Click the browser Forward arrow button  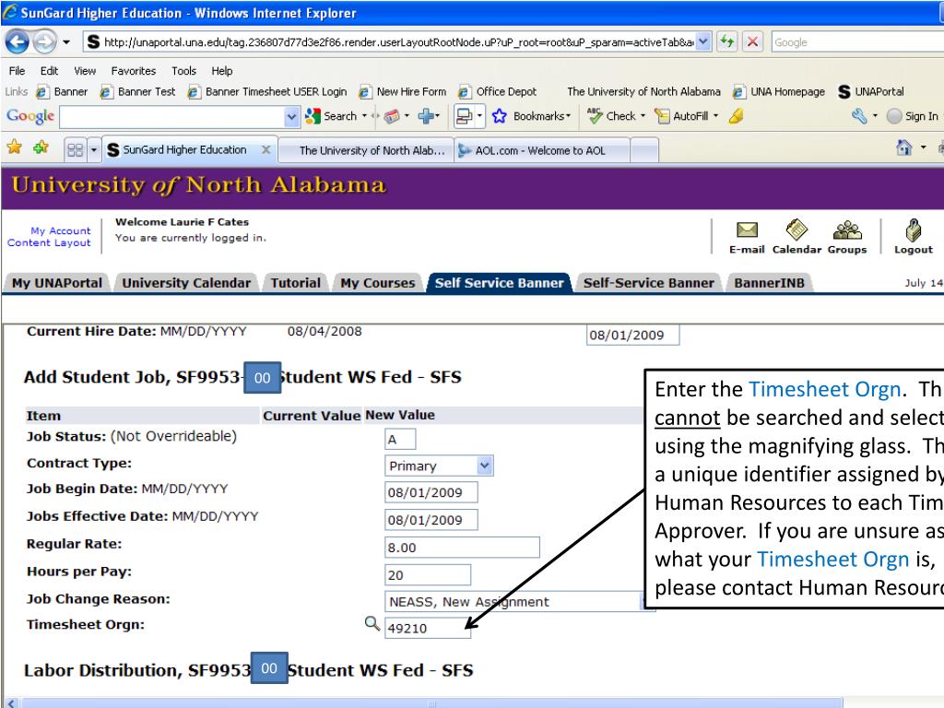44,41
